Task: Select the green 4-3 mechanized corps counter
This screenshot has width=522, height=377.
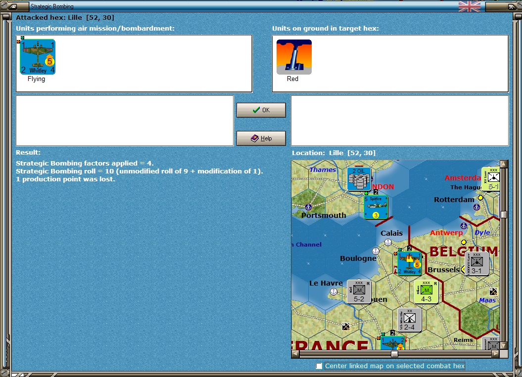Action: click(x=426, y=292)
